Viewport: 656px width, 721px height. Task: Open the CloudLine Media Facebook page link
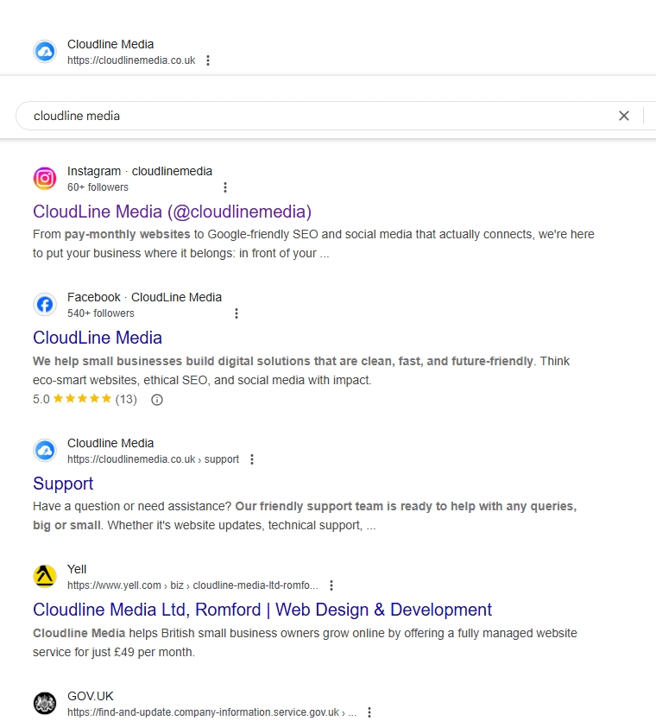click(x=98, y=338)
